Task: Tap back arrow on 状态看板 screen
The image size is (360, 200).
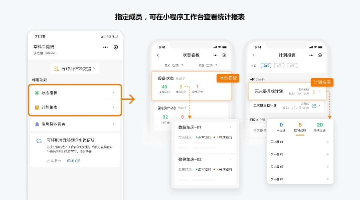Action: coord(158,55)
